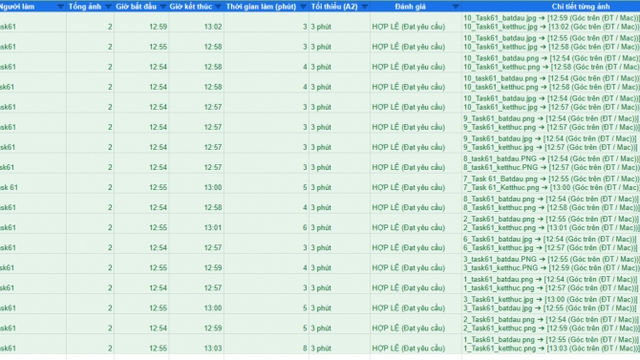Select detail cell 8_task61_batdau.PNG
This screenshot has height=360, width=640.
tap(551, 163)
